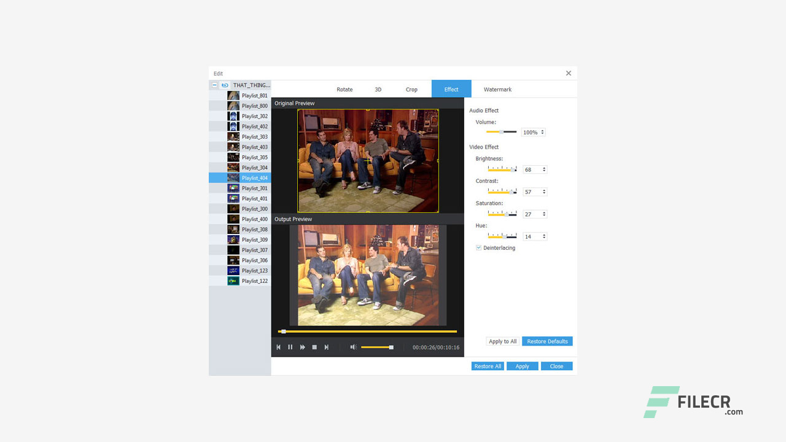Click the playback progress bar
786x442 pixels.
click(x=367, y=331)
